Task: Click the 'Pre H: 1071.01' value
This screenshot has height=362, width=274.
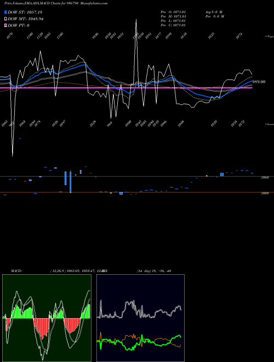Action: coord(173,16)
